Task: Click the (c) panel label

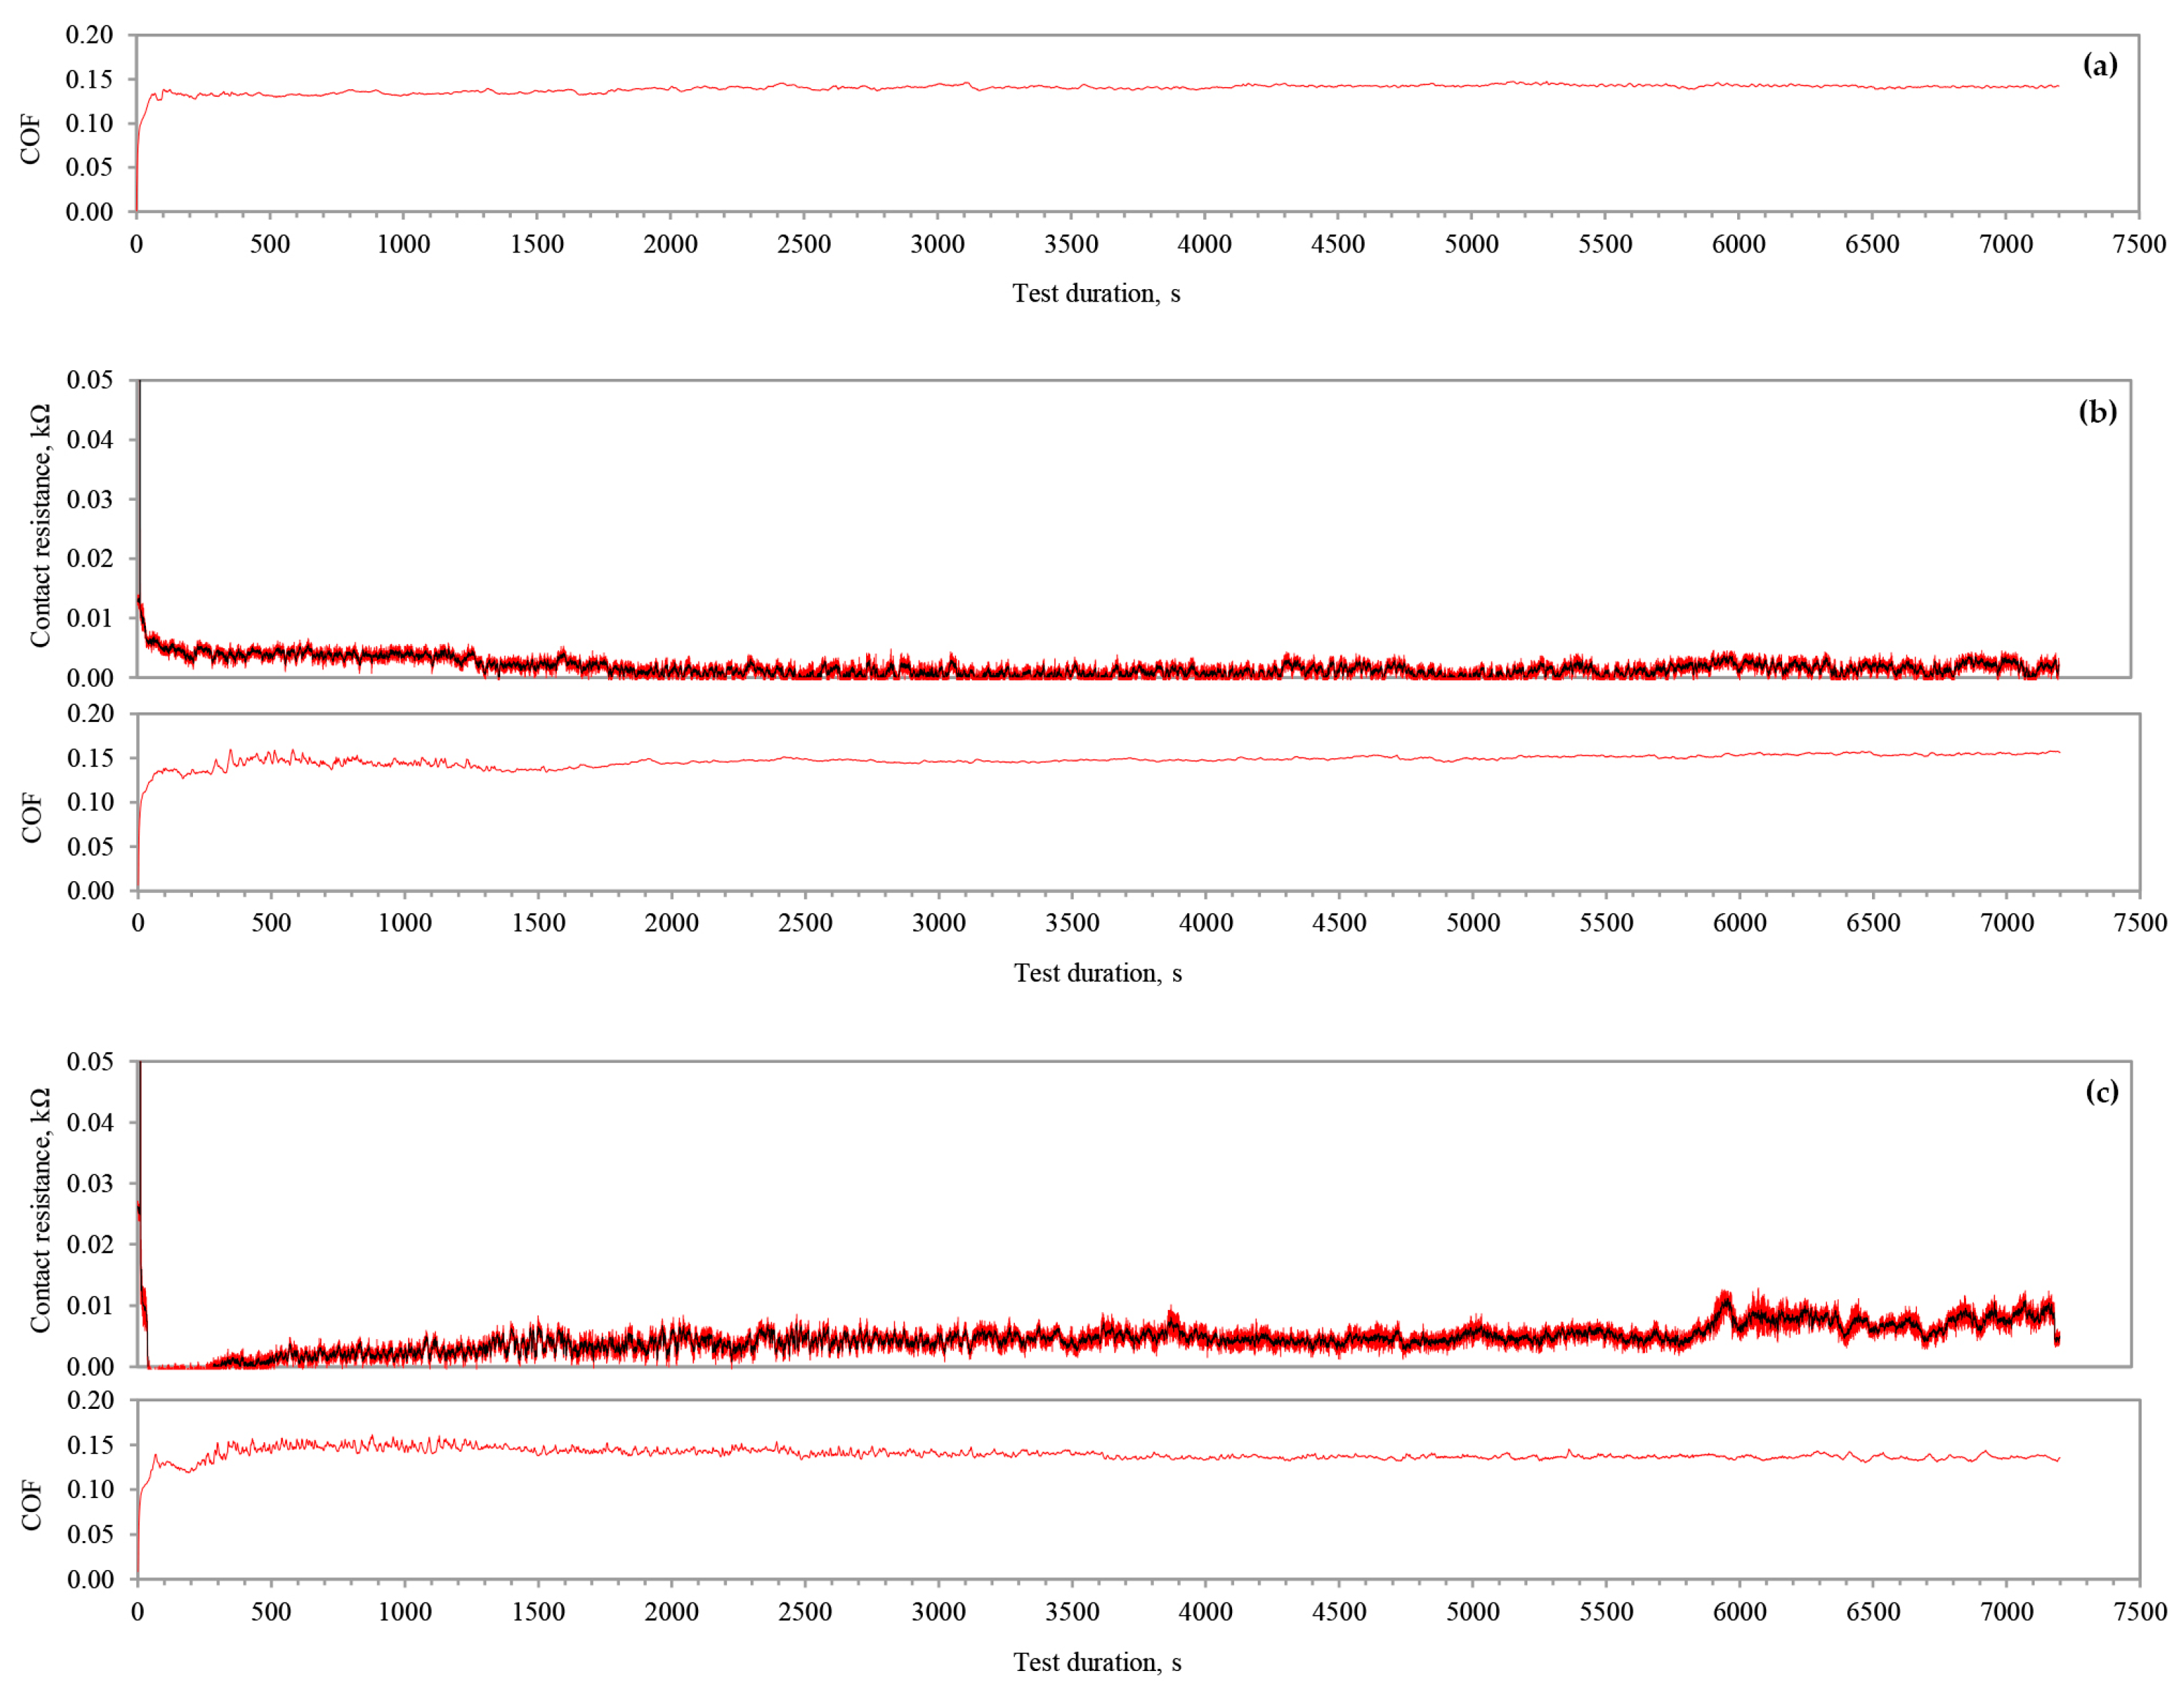Action: coord(2101,1091)
